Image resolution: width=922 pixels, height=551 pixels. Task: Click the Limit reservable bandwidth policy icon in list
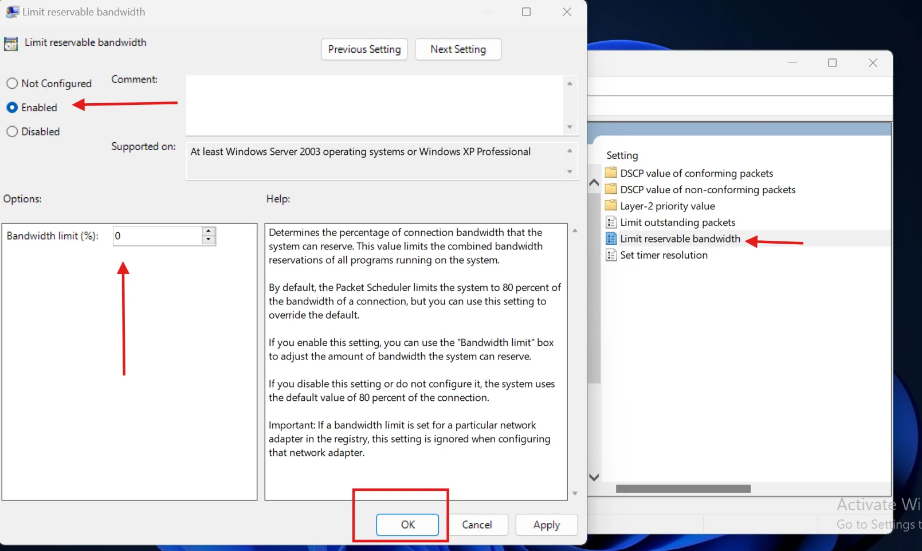click(611, 239)
